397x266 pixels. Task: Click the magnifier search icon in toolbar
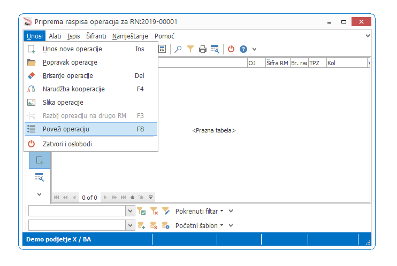(x=178, y=49)
